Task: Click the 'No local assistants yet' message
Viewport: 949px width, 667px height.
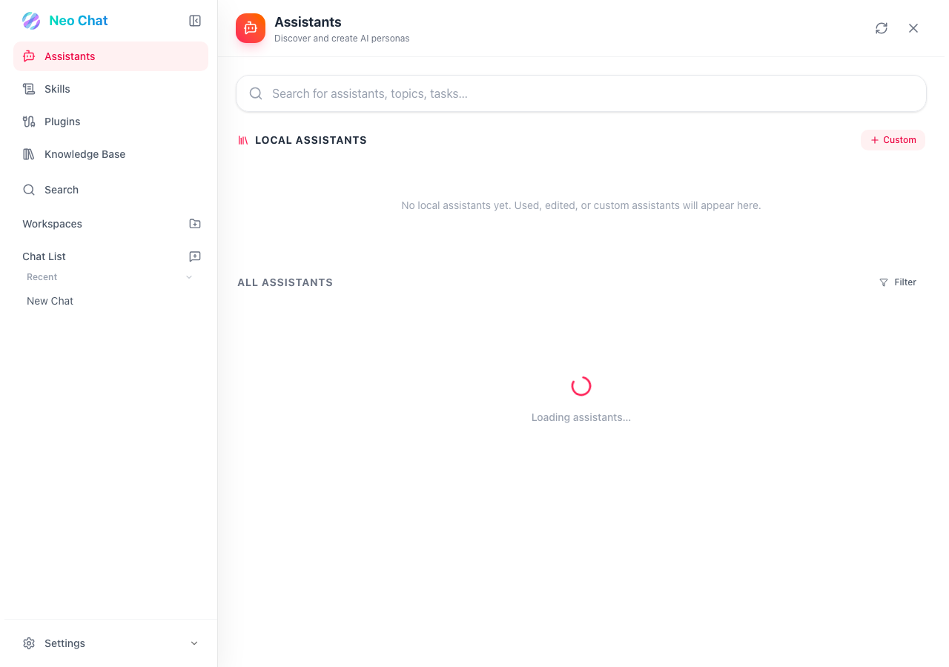Action: (581, 205)
